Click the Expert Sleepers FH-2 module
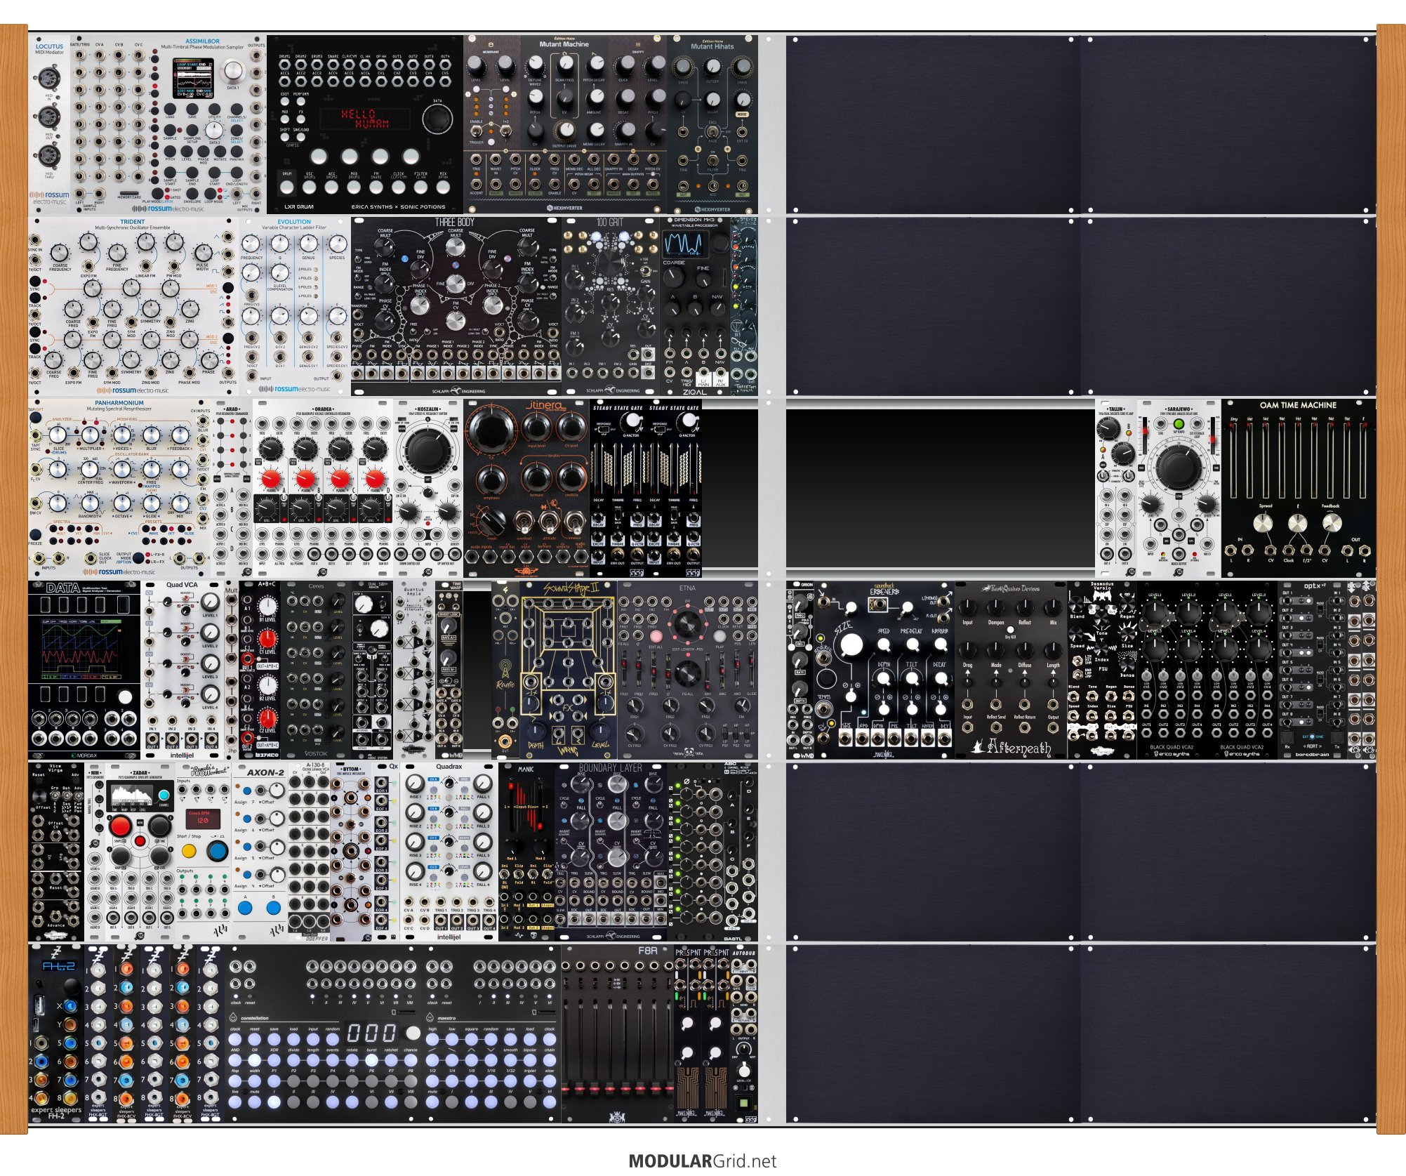This screenshot has width=1406, height=1176. (x=56, y=1034)
